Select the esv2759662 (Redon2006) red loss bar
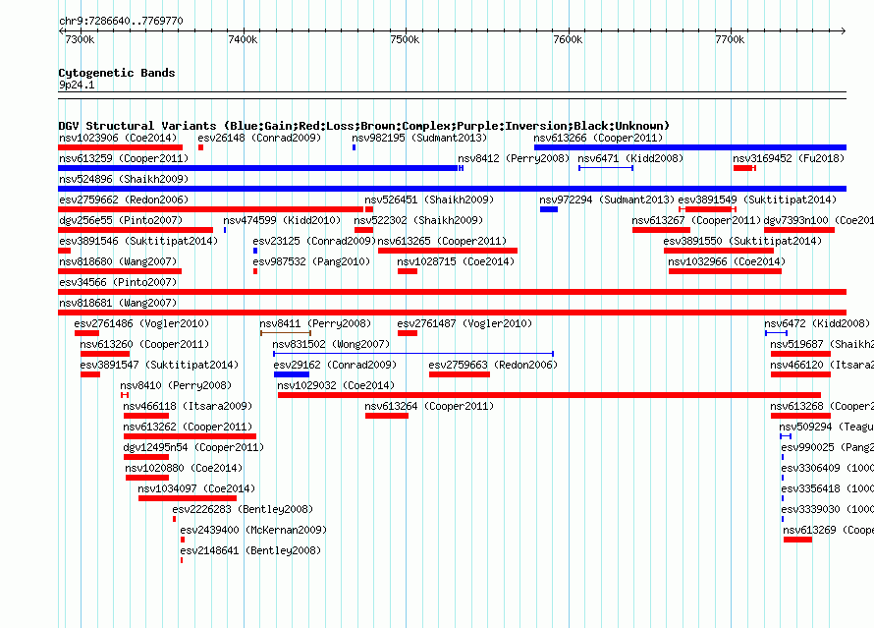The width and height of the screenshot is (874, 628). coord(211,209)
